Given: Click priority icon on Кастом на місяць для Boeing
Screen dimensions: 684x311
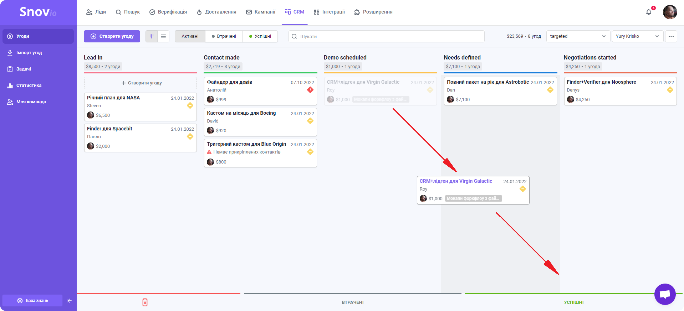Looking at the screenshot, I should pyautogui.click(x=310, y=121).
